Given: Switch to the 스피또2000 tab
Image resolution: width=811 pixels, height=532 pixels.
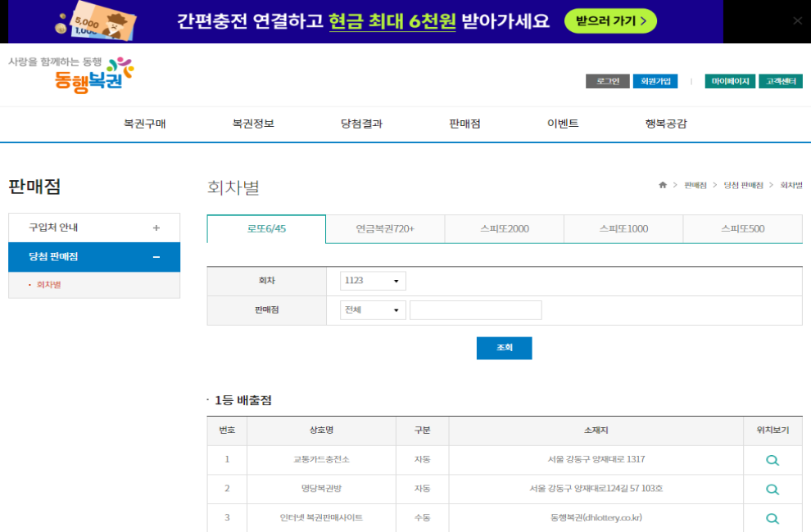Looking at the screenshot, I should (504, 229).
